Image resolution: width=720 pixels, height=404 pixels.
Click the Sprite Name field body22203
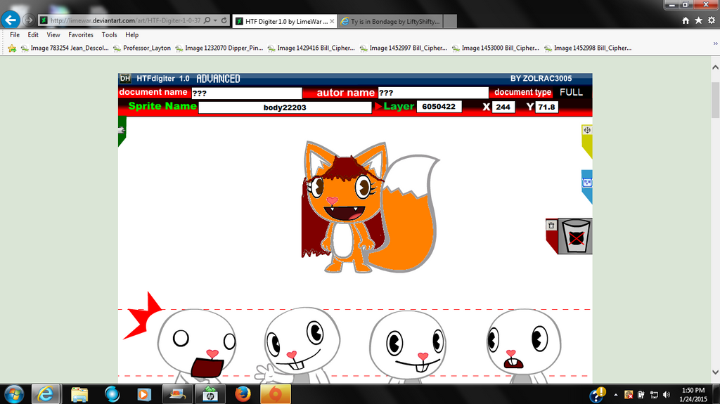285,107
